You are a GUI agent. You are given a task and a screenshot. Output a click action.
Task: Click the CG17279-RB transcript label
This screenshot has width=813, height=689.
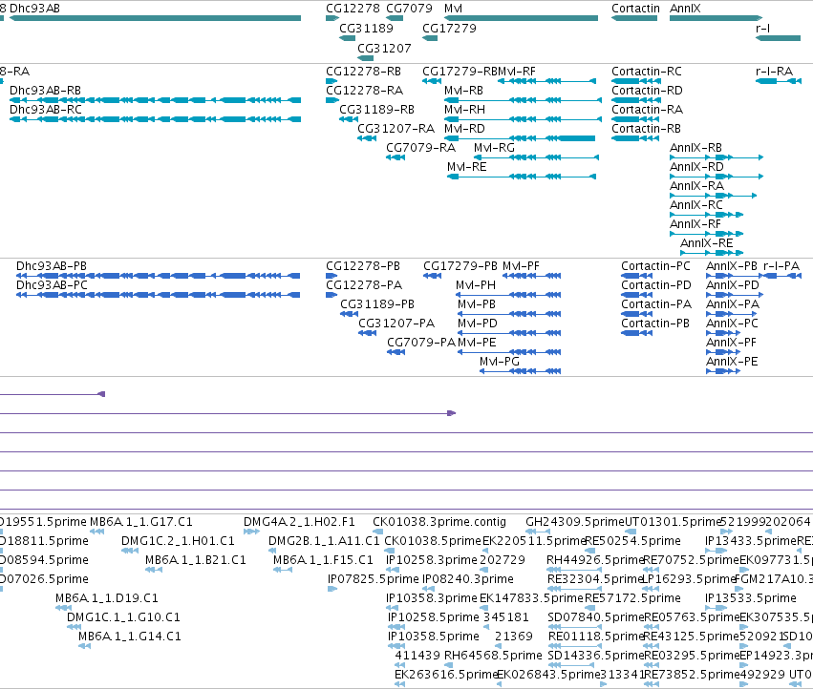[x=460, y=71]
